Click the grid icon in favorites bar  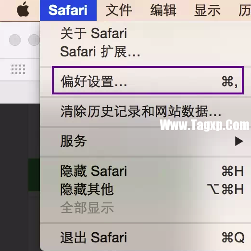click(18, 69)
